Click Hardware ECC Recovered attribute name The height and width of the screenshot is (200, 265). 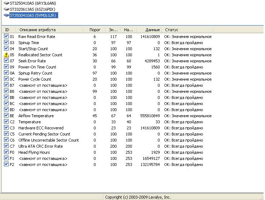(x=41, y=128)
